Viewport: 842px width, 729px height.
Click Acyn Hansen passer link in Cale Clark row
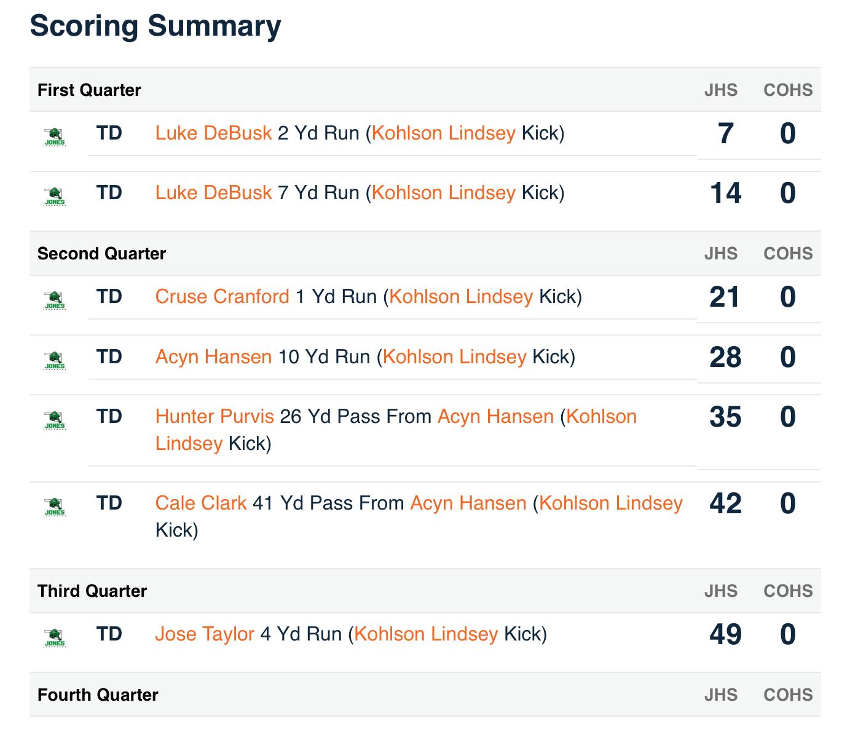468,503
